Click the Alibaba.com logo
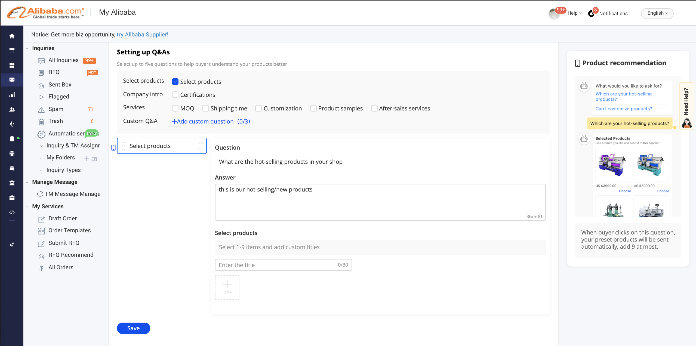The height and width of the screenshot is (346, 696). click(46, 13)
